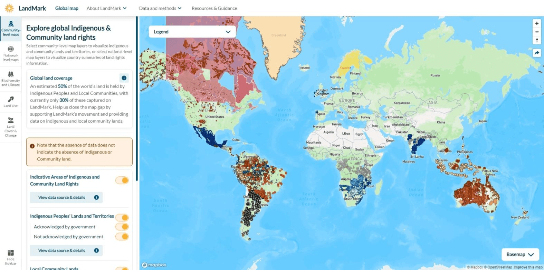
Task: Open the Global map tab
Action: pos(67,8)
